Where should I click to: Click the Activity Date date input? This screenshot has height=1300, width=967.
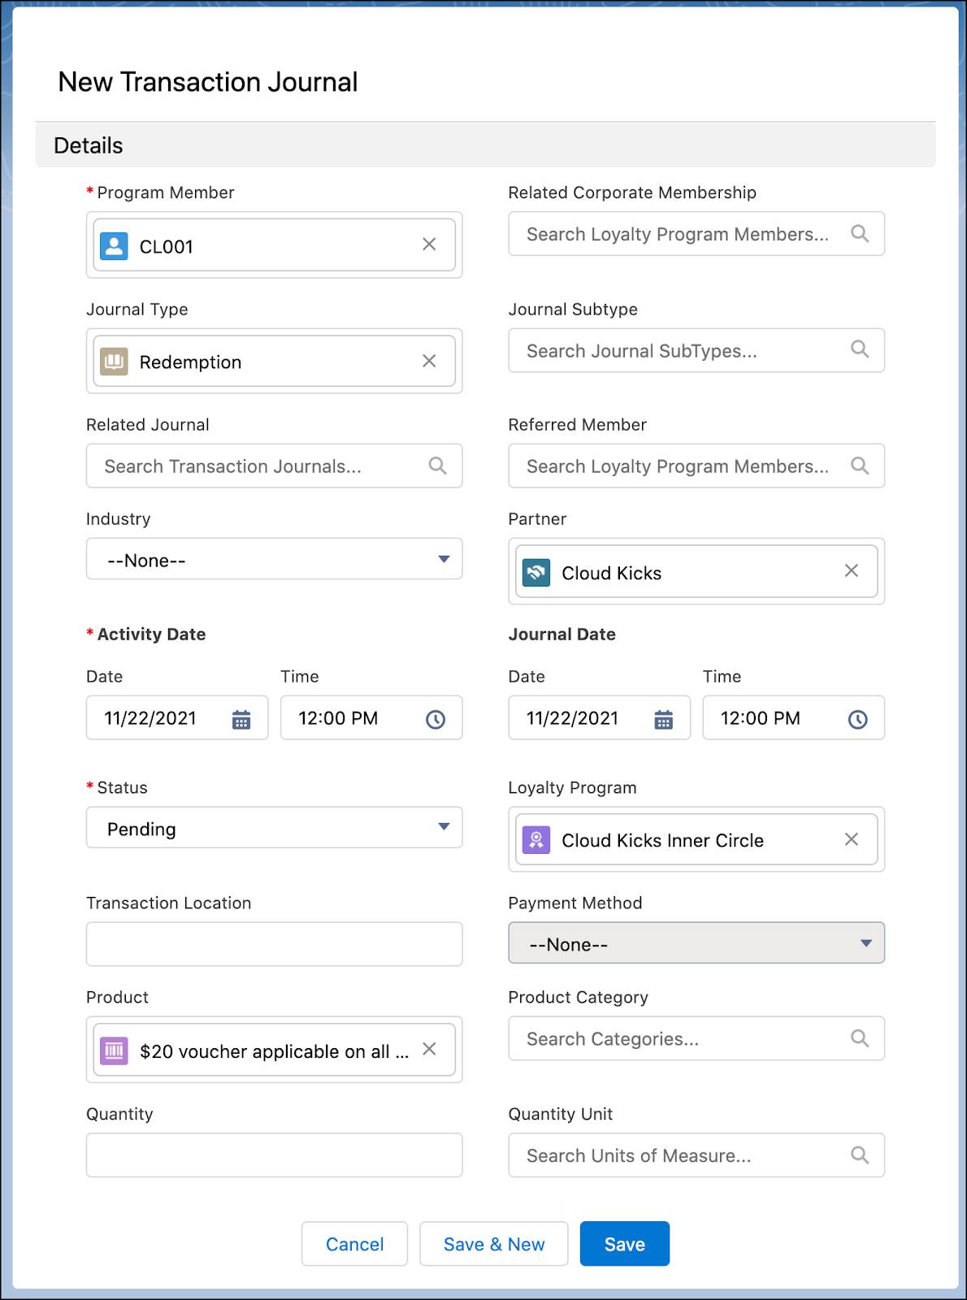(177, 717)
